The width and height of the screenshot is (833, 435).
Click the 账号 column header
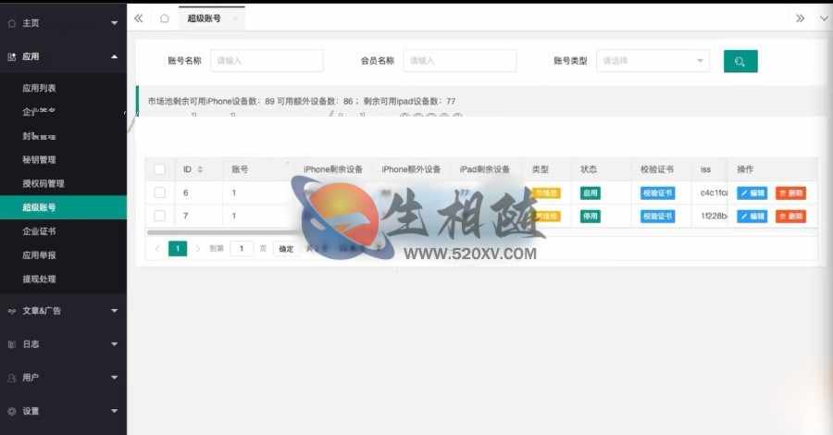(240, 170)
